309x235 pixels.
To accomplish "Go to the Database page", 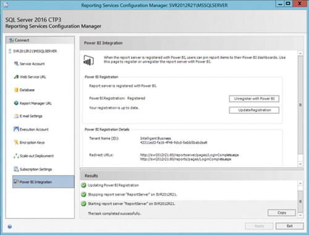I will 27,90.
